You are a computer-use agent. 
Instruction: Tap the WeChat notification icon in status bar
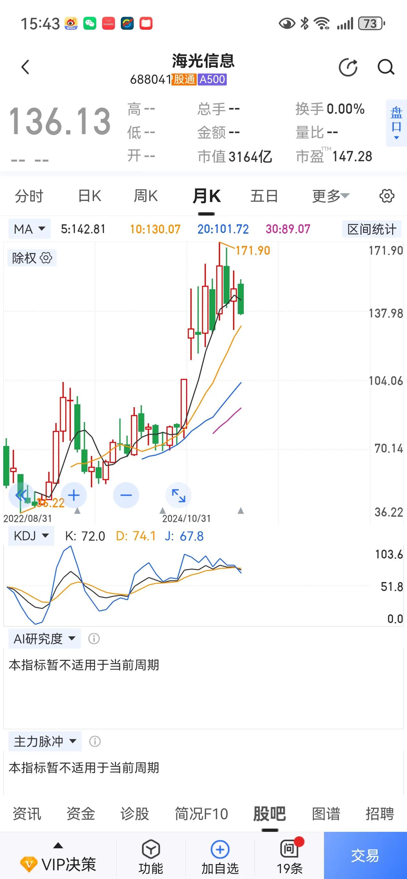tap(90, 24)
